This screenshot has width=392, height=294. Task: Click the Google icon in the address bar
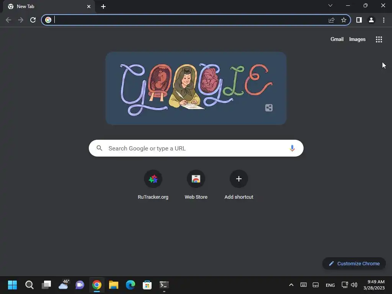(x=48, y=20)
